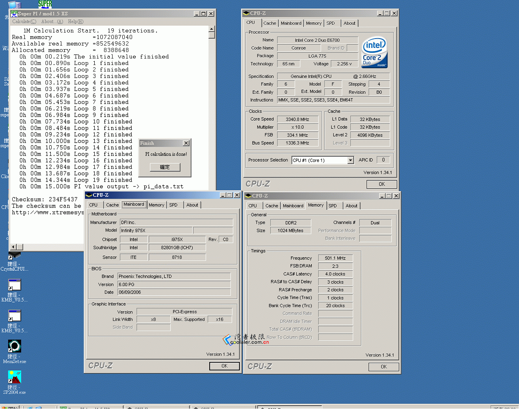Click the processor name 'Intel Core 2 Duo E6700'
The image size is (519, 409).
317,40
